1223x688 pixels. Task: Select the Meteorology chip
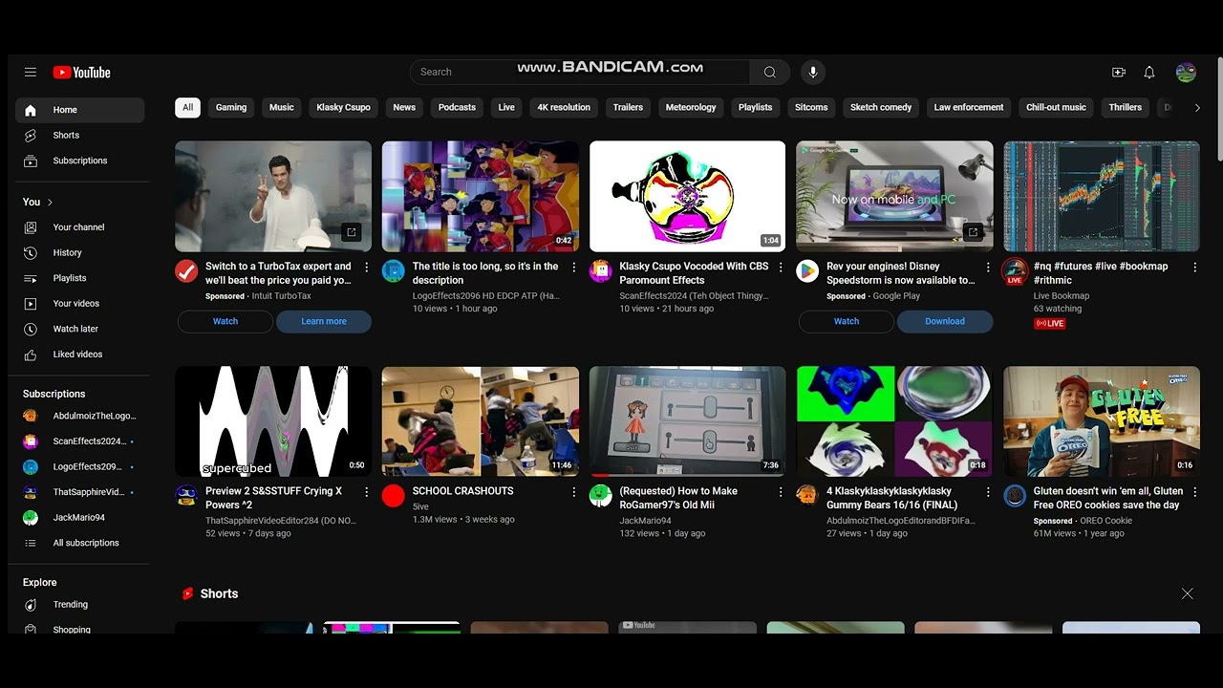click(x=691, y=108)
